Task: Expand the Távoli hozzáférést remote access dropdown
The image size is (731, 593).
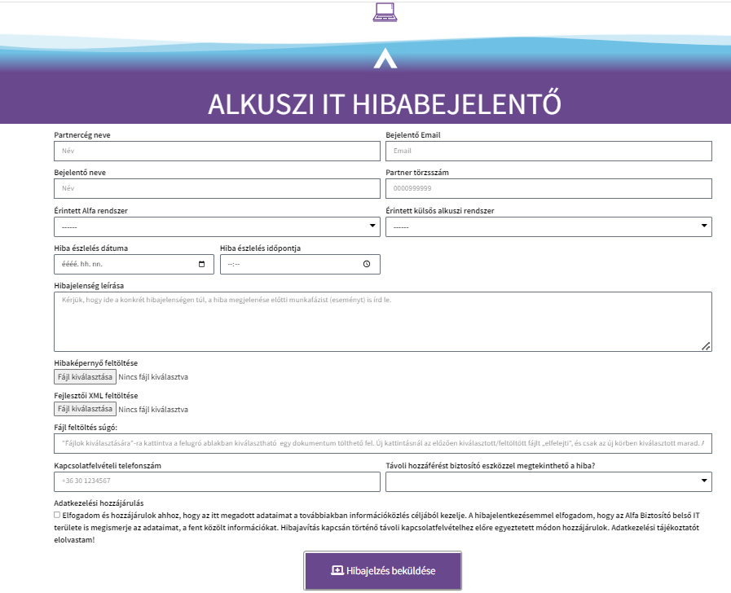Action: [548, 482]
